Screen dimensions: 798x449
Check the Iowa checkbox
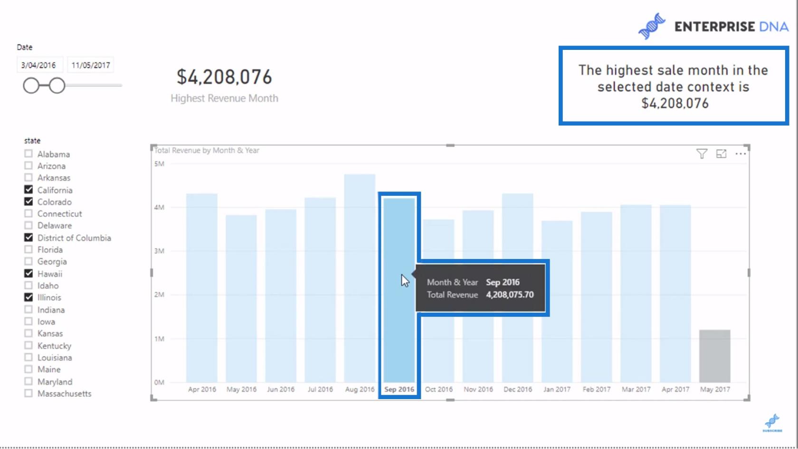tap(28, 321)
